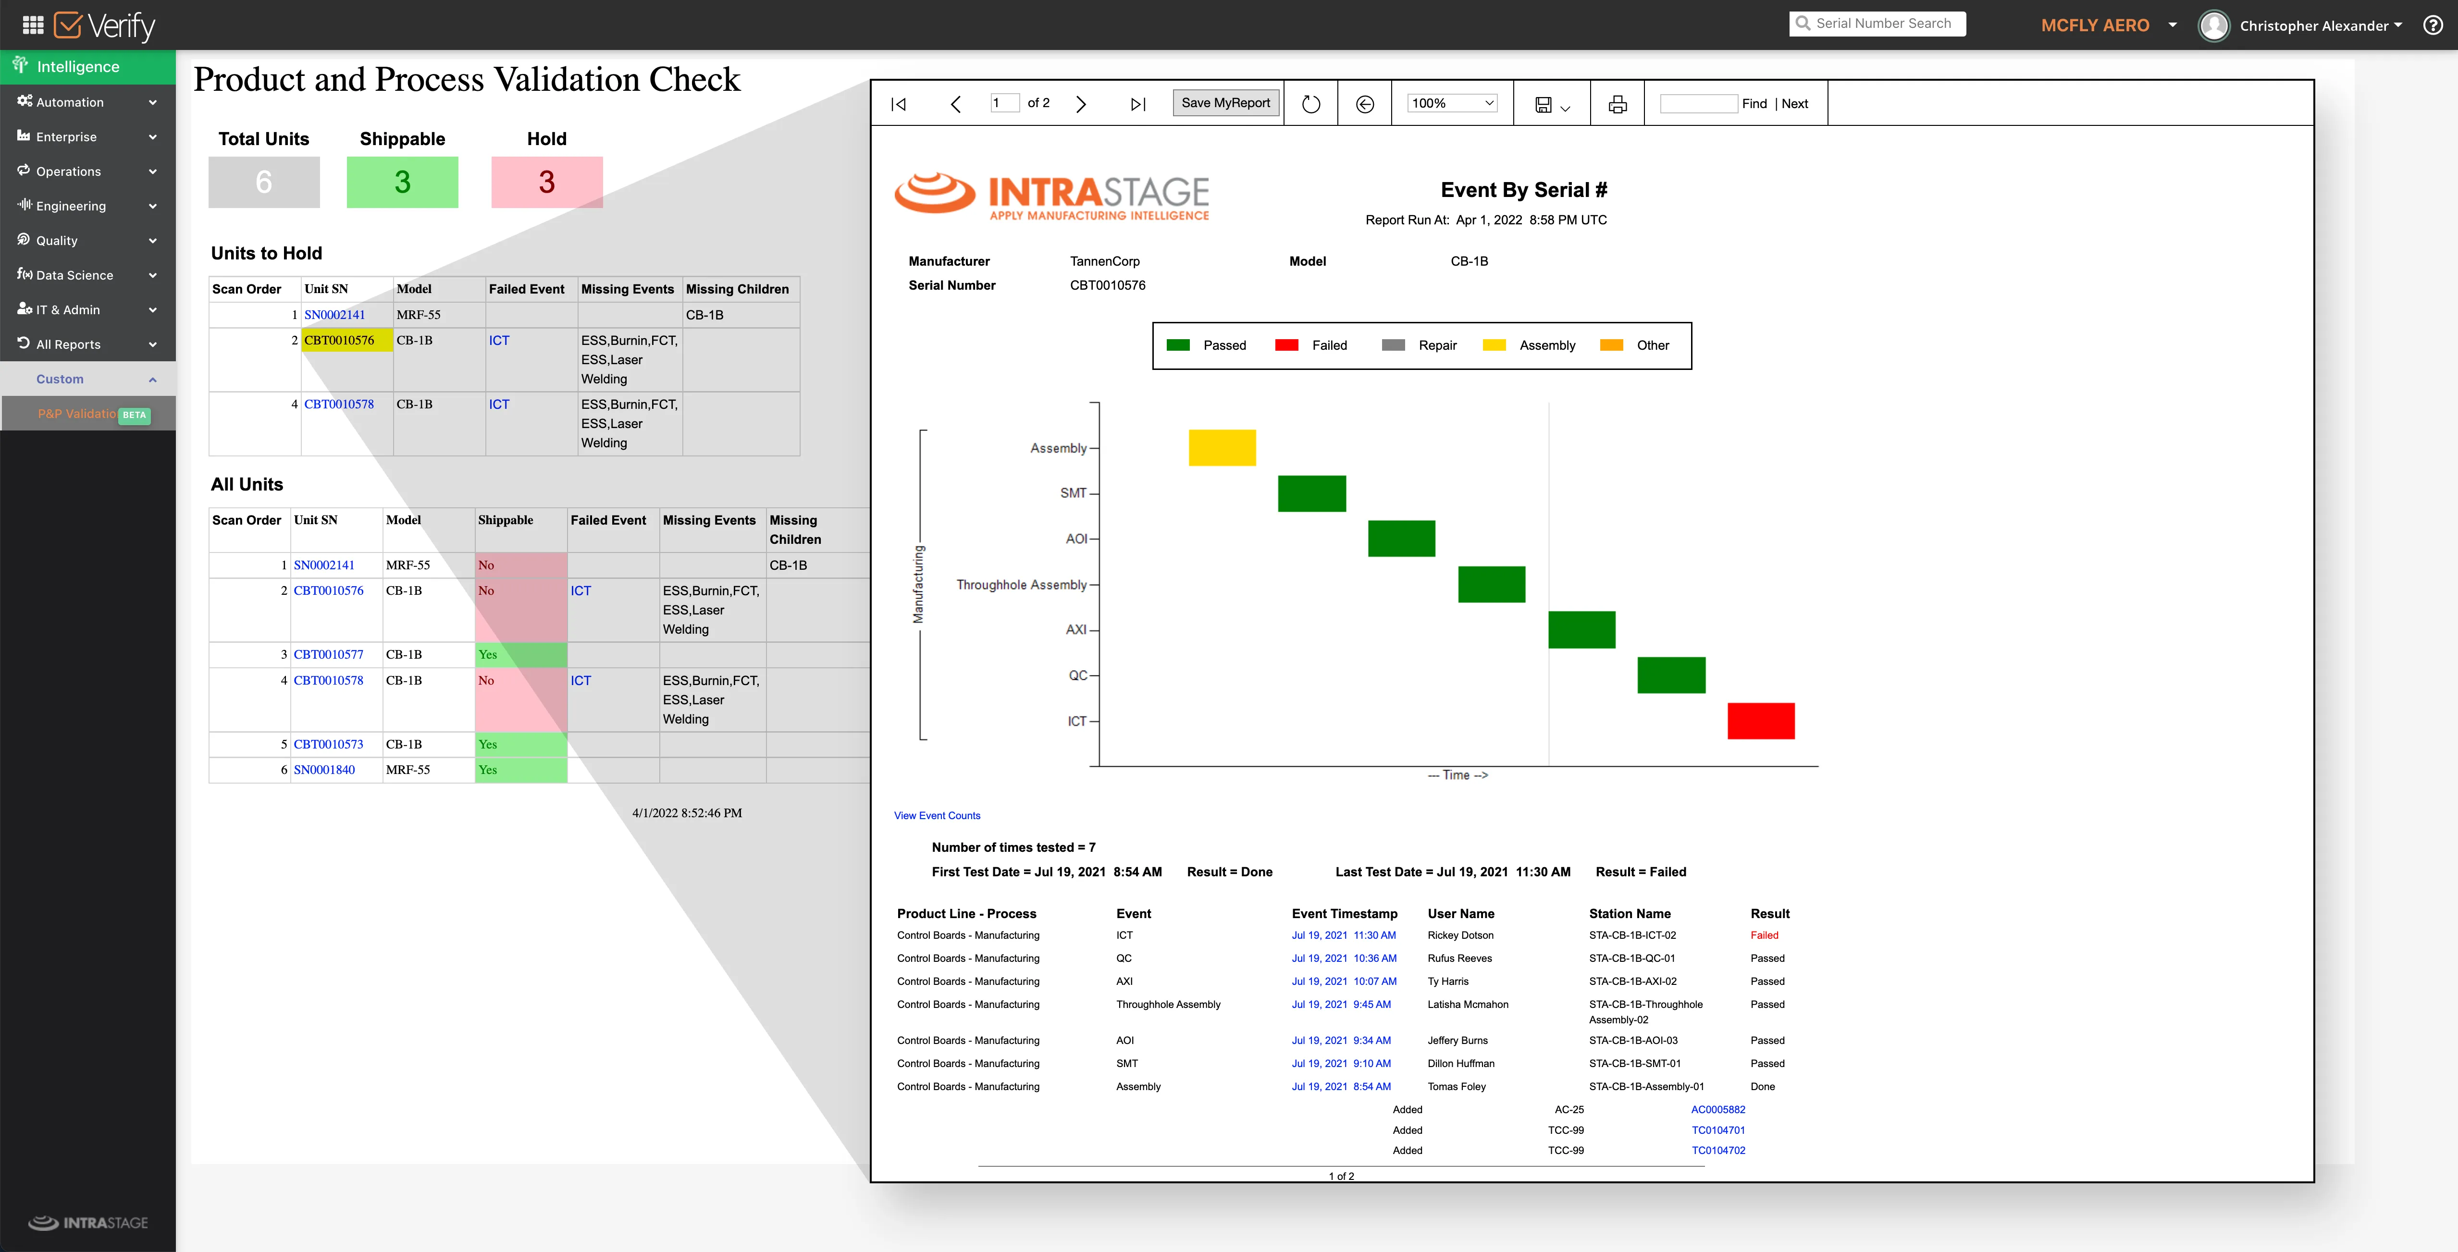Click ICT failed event for CBT0010576 hold row
Screen dimensions: 2458x1252
coord(499,341)
